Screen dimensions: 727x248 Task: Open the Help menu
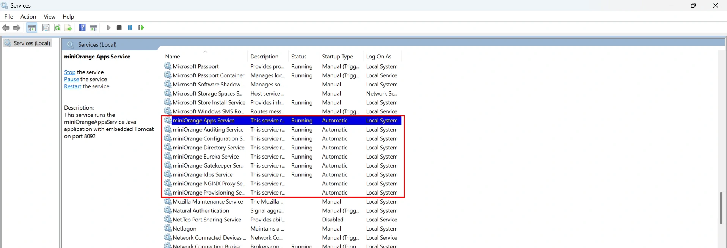tap(68, 17)
